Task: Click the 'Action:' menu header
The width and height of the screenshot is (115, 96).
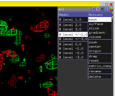Action: (100, 15)
